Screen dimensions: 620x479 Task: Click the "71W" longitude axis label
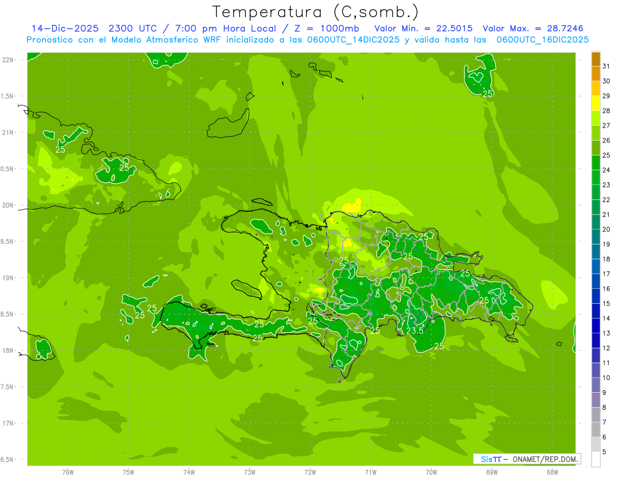370,472
